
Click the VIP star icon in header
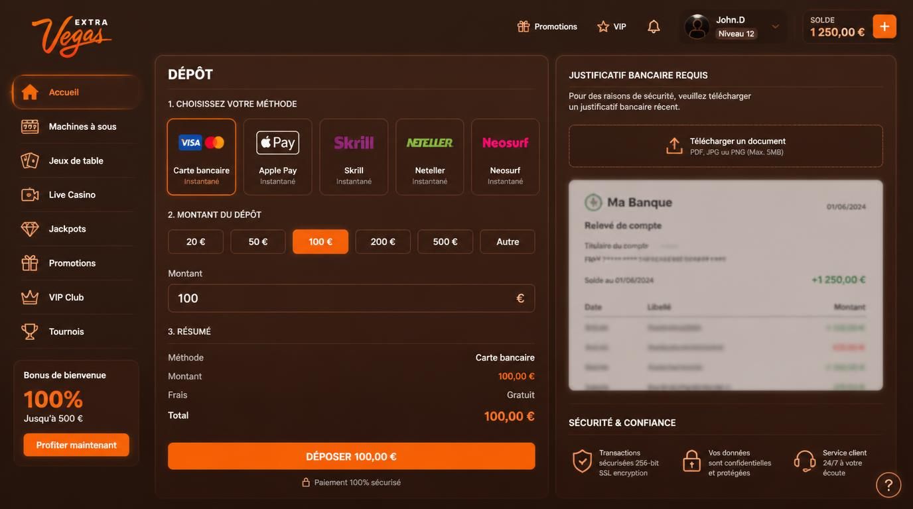click(x=603, y=27)
